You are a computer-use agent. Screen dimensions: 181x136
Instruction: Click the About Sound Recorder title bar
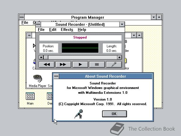click(105, 76)
